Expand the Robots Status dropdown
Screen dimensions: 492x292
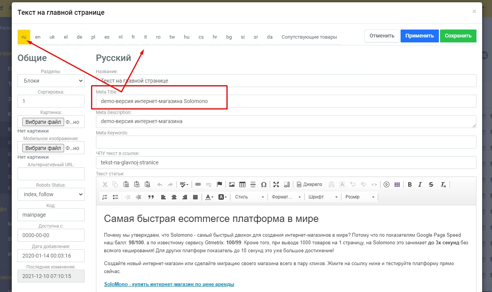click(51, 194)
